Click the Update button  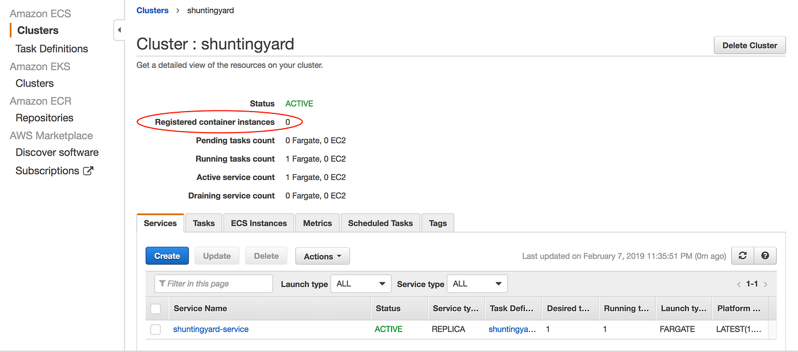pyautogui.click(x=217, y=256)
